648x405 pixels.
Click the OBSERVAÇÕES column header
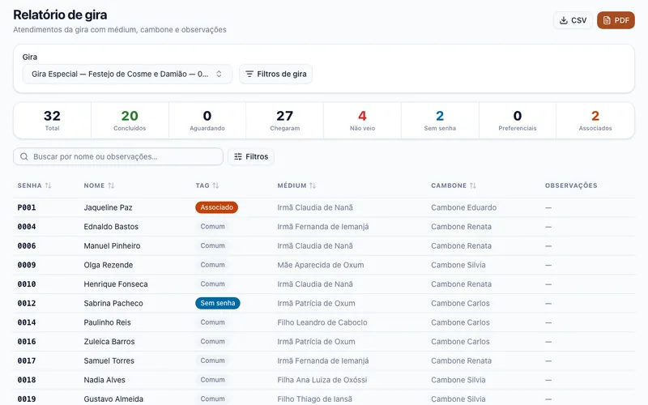click(571, 185)
